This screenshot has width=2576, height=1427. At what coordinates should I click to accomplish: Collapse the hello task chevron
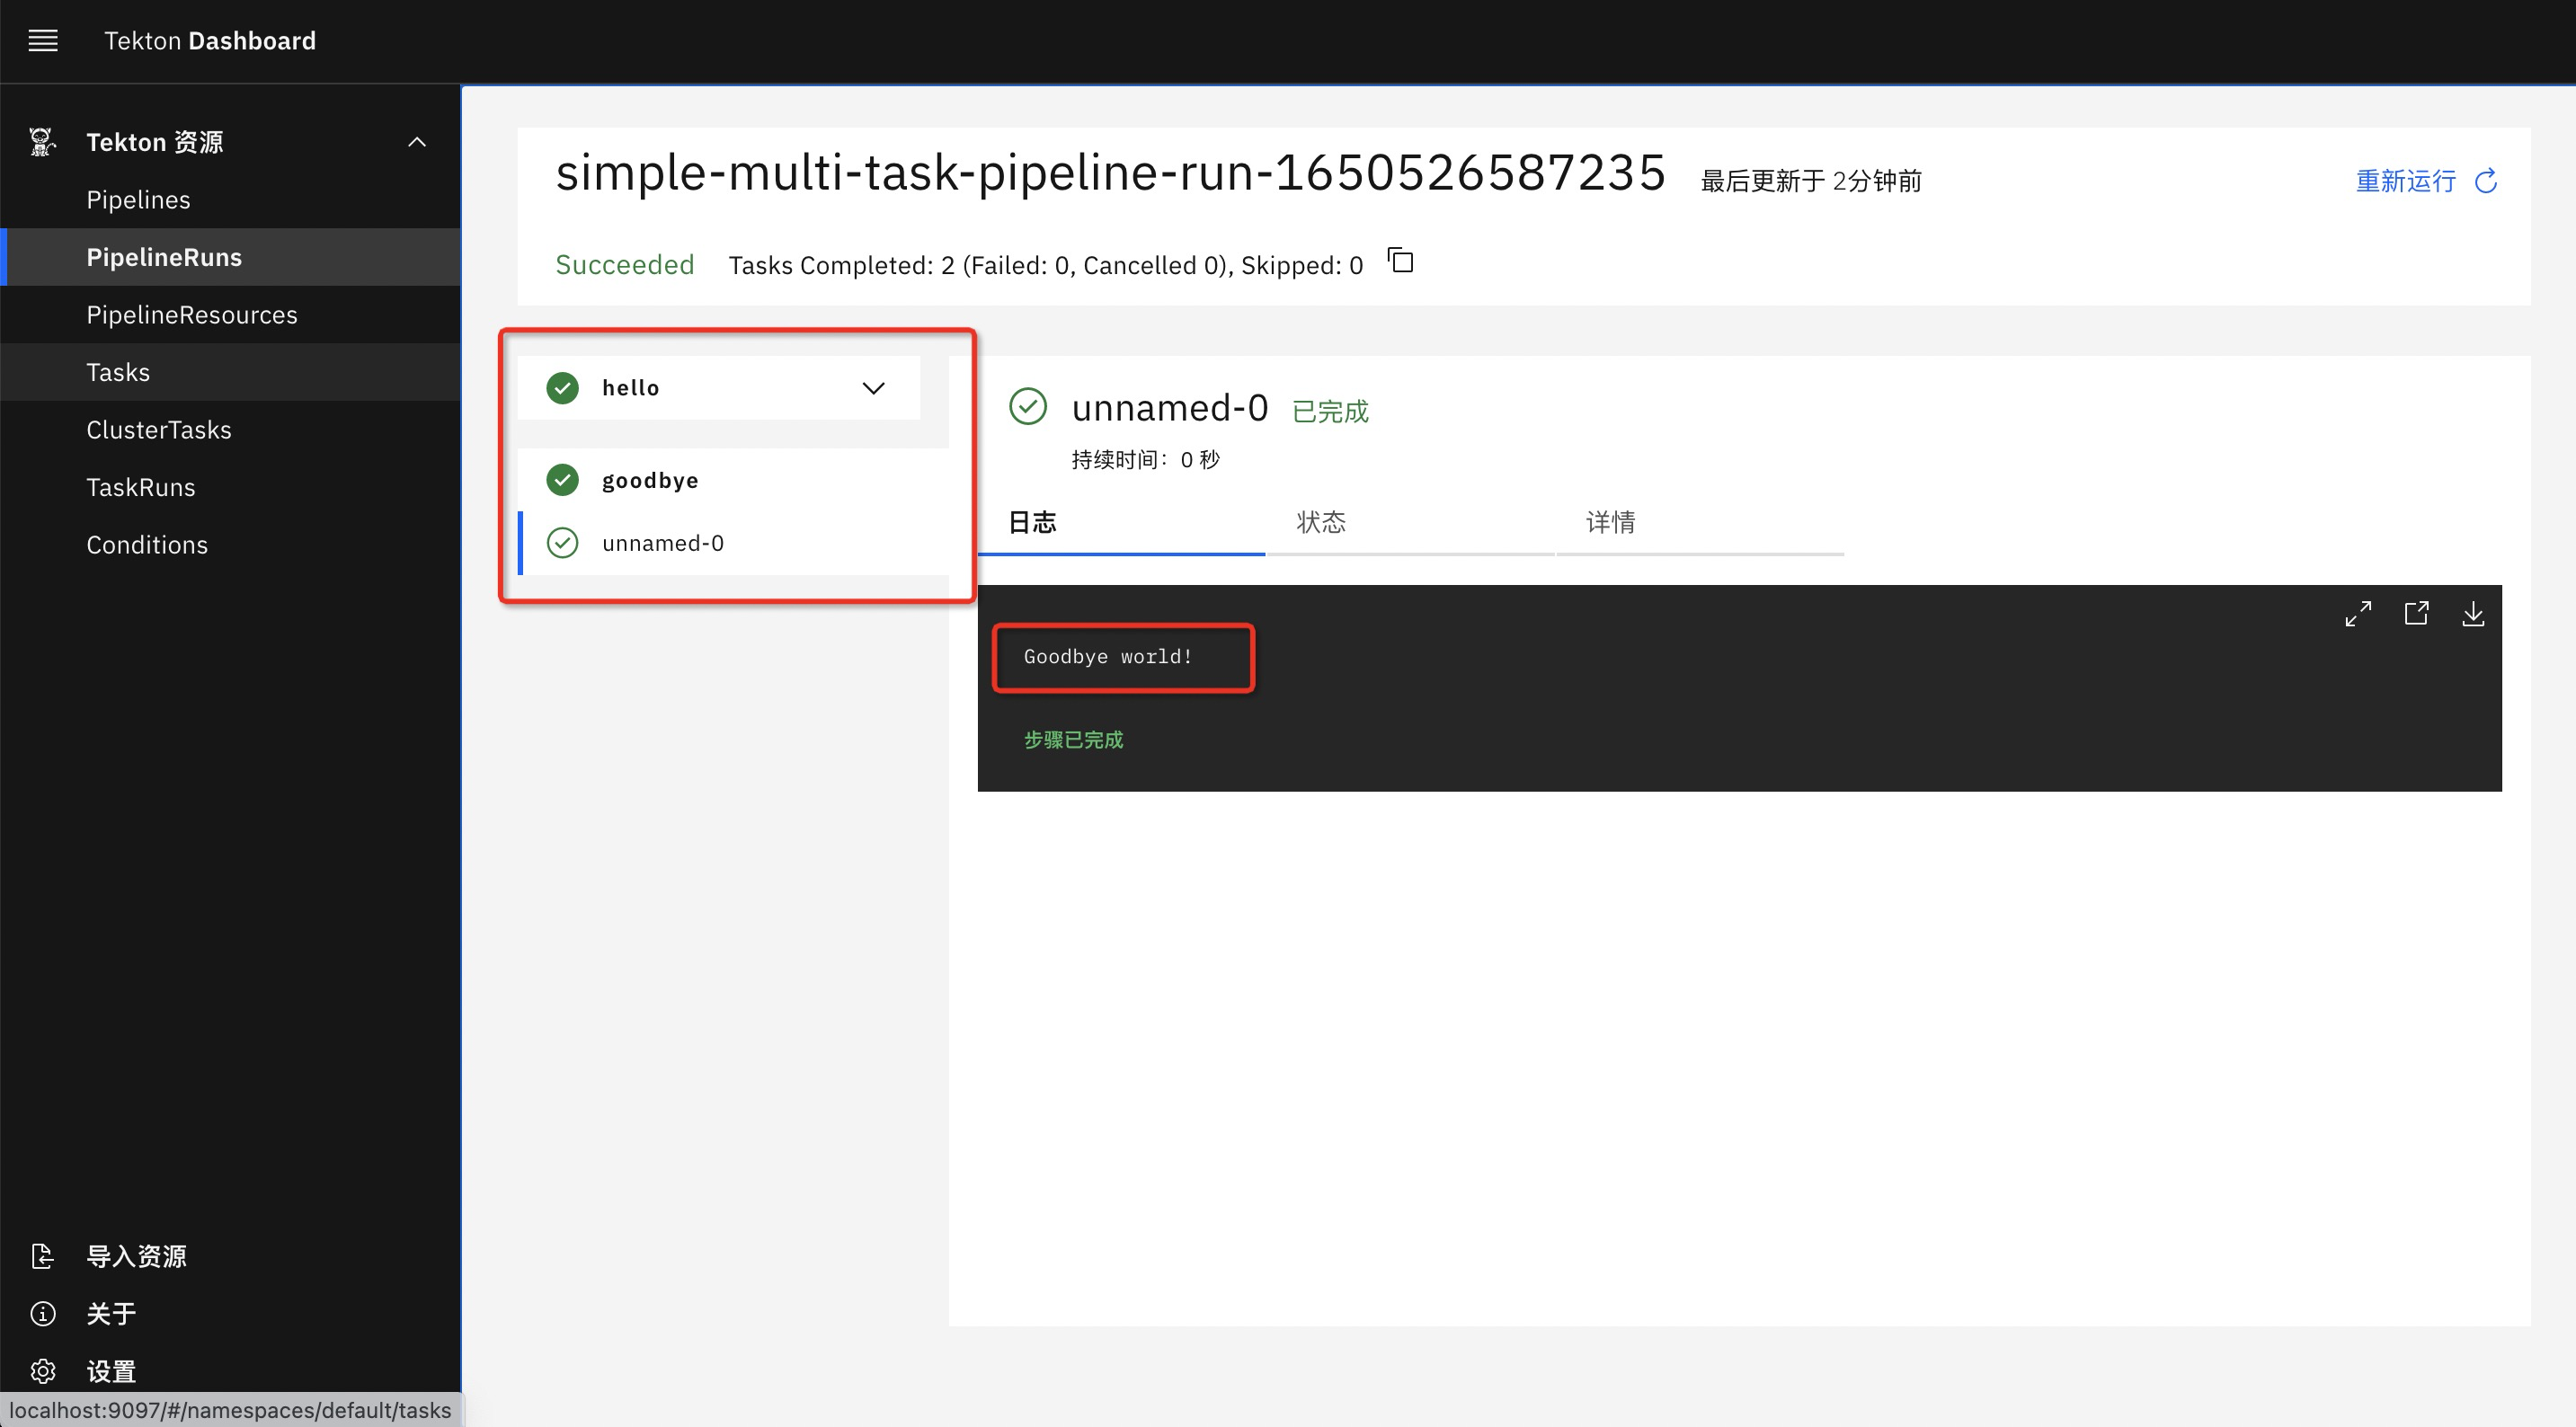click(872, 388)
